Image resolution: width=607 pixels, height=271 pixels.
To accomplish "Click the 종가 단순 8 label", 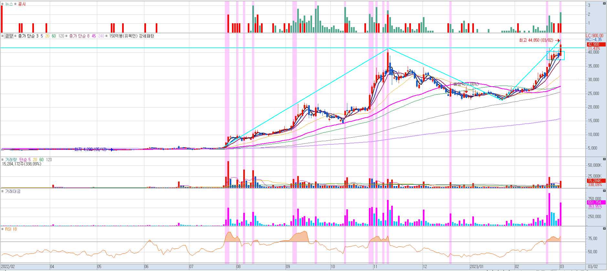I will tap(79, 36).
